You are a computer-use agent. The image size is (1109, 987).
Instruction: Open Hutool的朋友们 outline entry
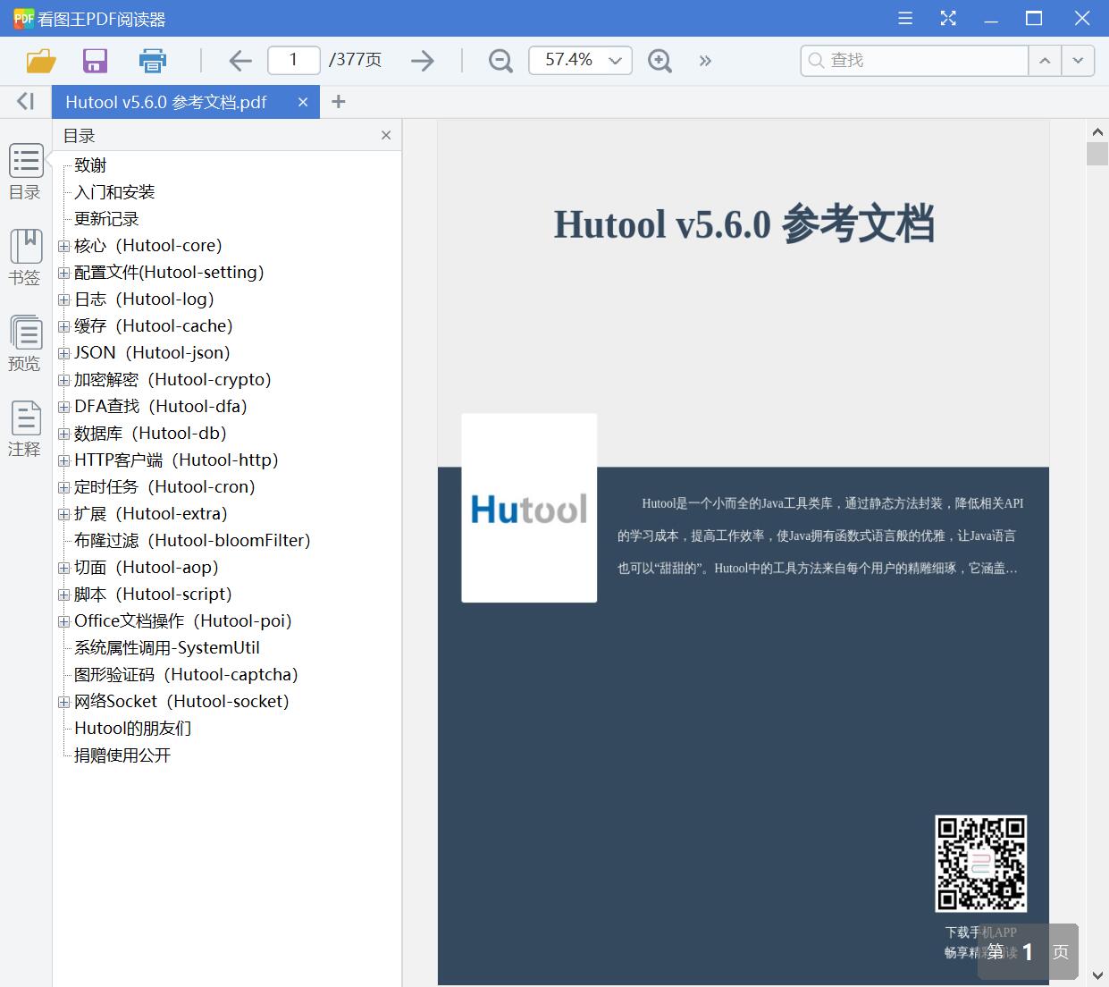pyautogui.click(x=132, y=729)
